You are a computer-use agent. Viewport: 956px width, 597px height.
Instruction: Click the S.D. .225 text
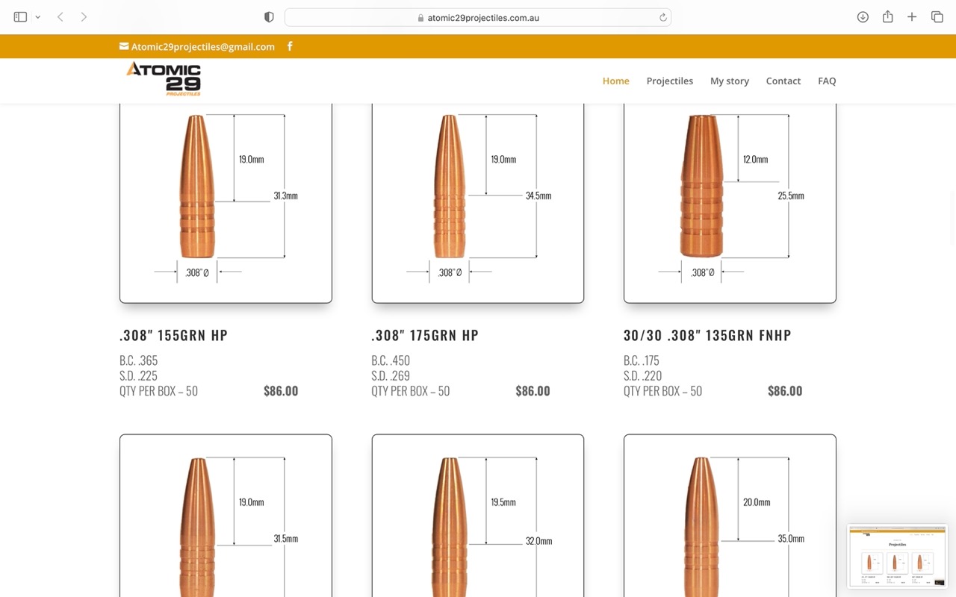click(138, 375)
